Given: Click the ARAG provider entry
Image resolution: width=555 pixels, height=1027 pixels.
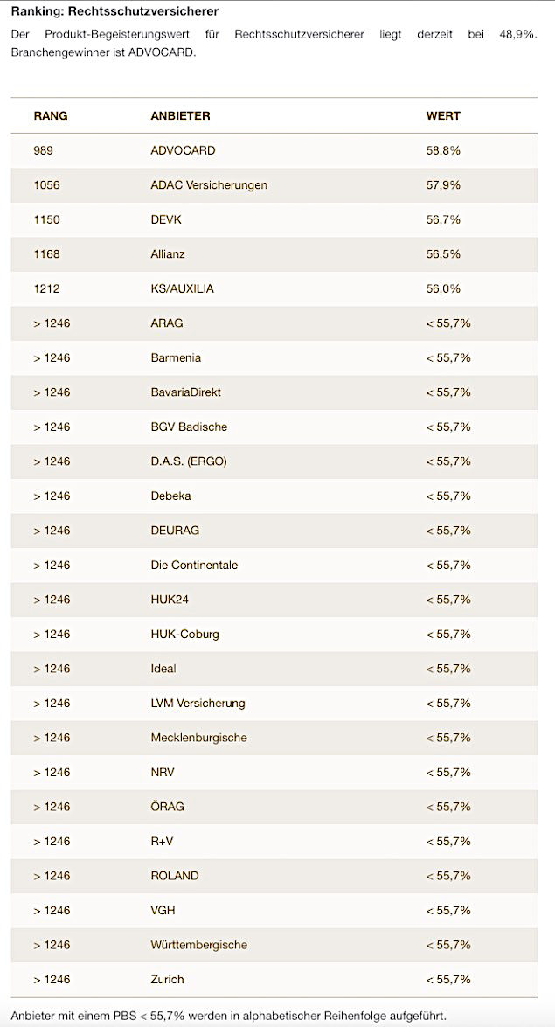Looking at the screenshot, I should coord(167,323).
